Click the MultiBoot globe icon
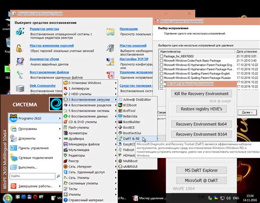The image size is (260, 203). 120,161
